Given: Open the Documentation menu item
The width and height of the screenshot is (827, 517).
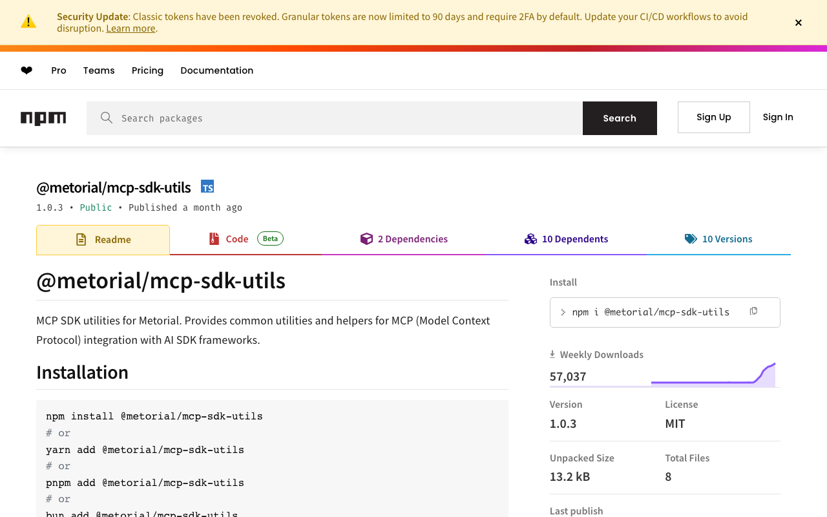Looking at the screenshot, I should (216, 70).
